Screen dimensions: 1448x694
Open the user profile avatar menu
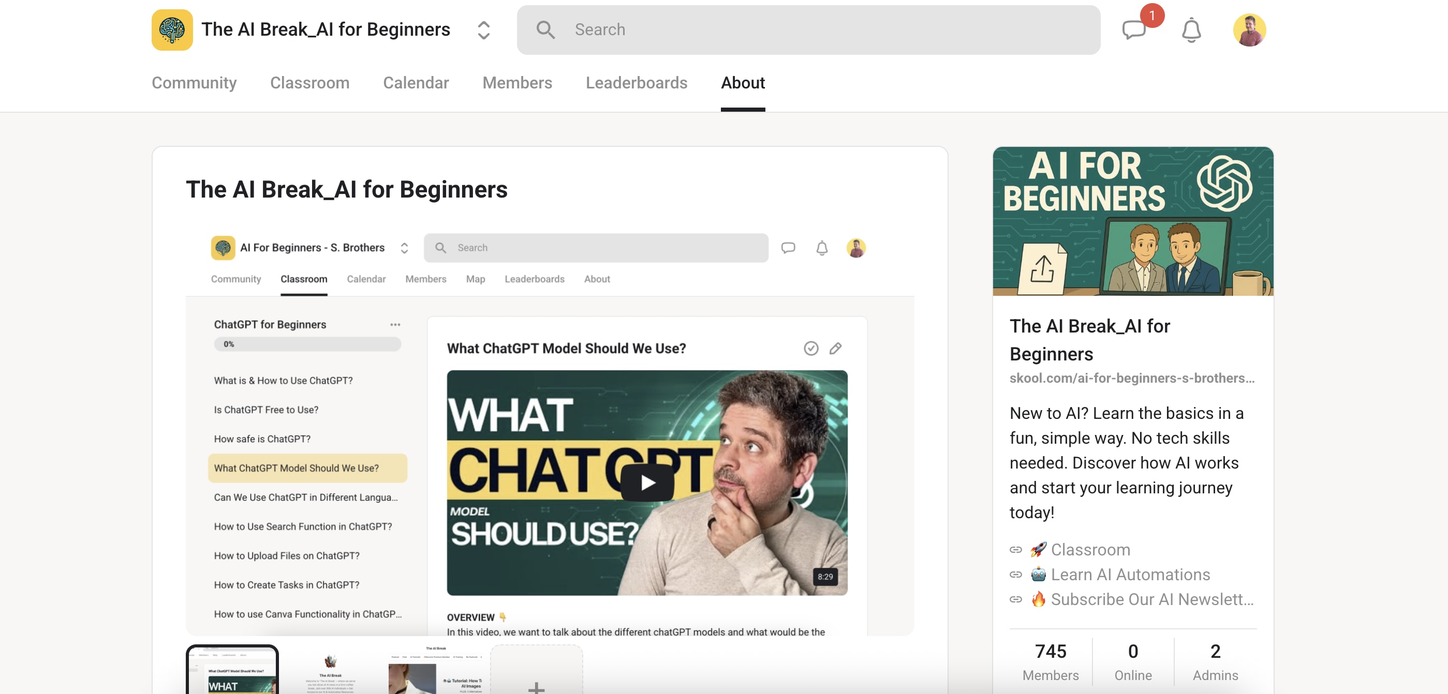[x=1249, y=30]
